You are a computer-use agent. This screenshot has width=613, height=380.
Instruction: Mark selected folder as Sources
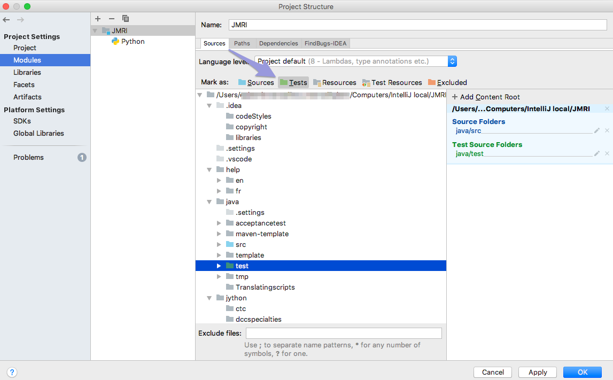point(256,82)
